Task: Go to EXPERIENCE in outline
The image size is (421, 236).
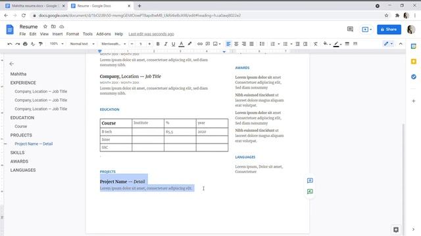Action: pos(23,83)
